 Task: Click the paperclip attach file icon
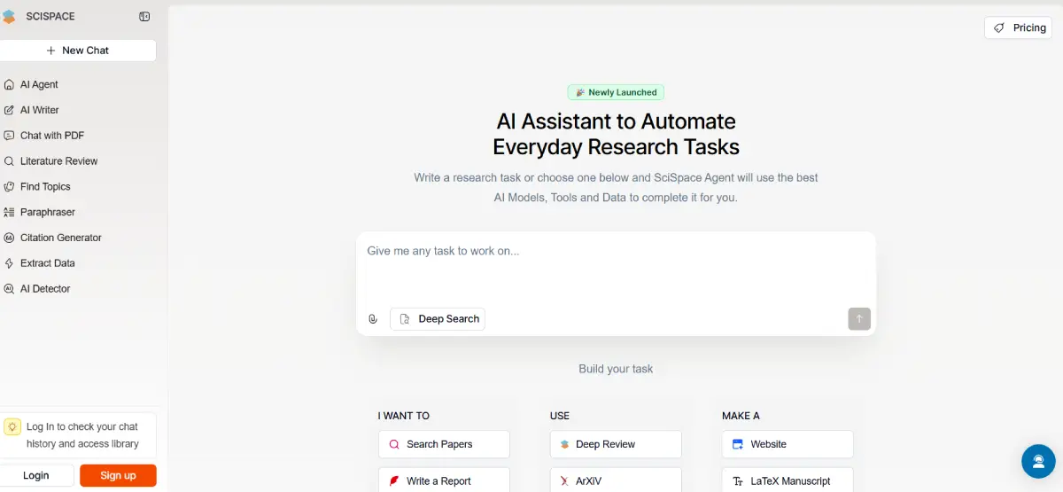373,319
